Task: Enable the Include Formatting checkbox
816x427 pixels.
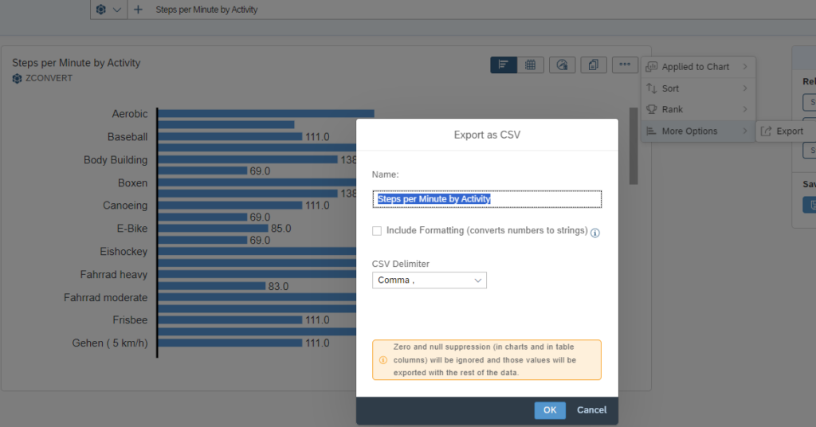Action: (377, 231)
